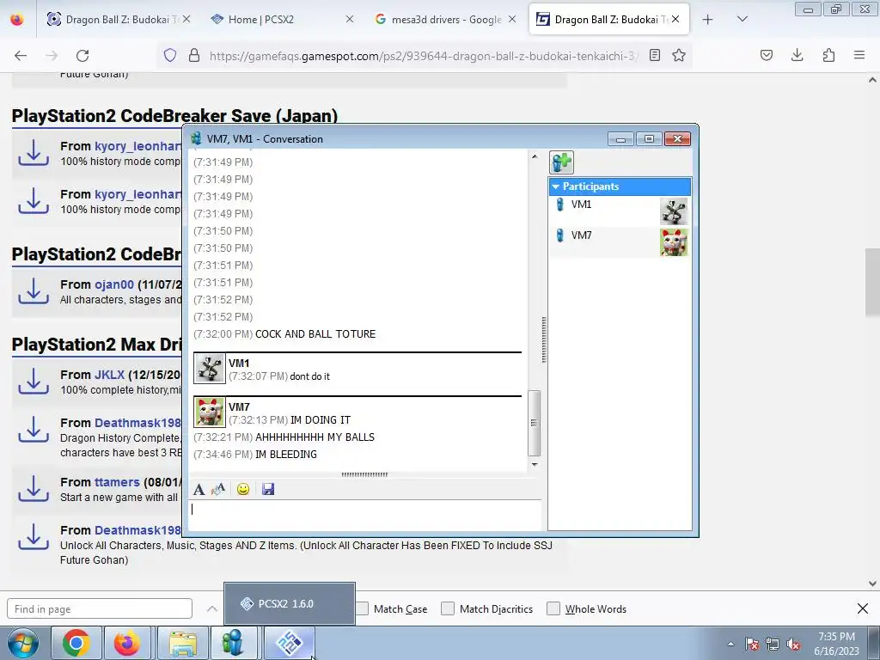Image resolution: width=880 pixels, height=660 pixels.
Task: Open ojan00 user profile link
Action: click(x=114, y=284)
